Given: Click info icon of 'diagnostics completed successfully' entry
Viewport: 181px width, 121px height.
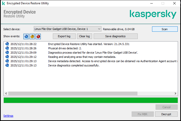Looking at the screenshot, I should (x=7, y=65).
